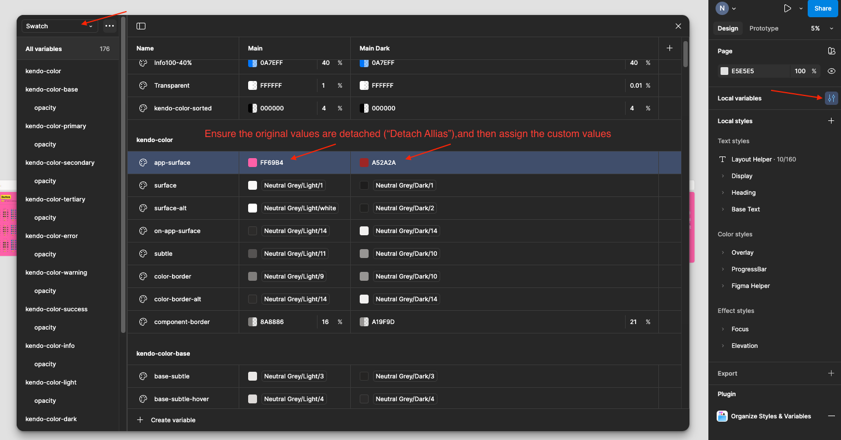The image size is (841, 440).
Task: Start a presentation with the Present play icon
Action: pos(787,8)
